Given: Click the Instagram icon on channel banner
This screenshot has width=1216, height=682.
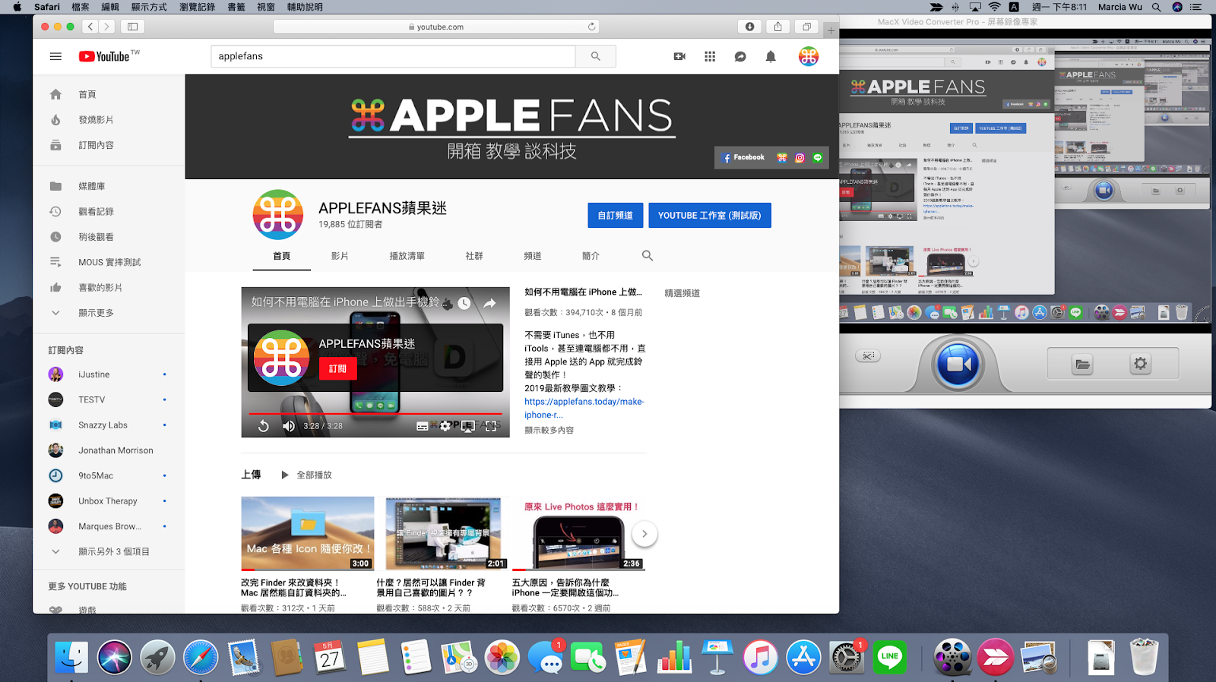Looking at the screenshot, I should click(x=800, y=158).
